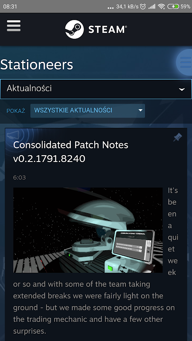Tap the signal strength icon
192x341 pixels.
point(152,7)
